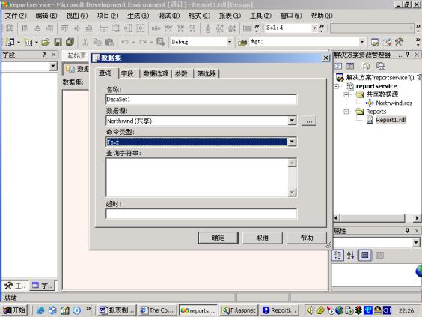Click the 开始 Start button

pyautogui.click(x=15, y=310)
